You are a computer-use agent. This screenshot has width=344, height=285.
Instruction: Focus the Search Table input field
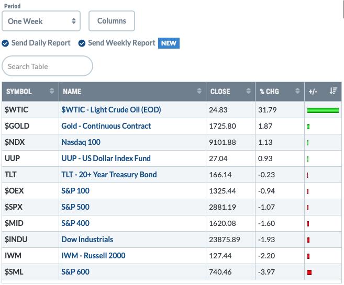point(47,66)
